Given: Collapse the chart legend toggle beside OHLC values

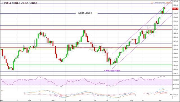Looking at the screenshot, I should point(2,3).
